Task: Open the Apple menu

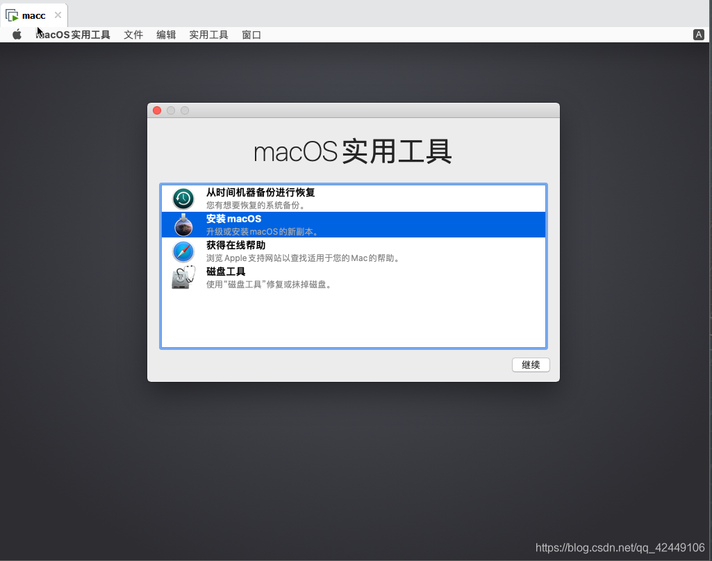Action: (17, 35)
